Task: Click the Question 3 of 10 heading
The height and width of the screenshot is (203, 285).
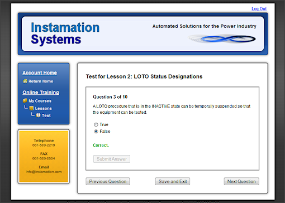Action: tap(110, 97)
